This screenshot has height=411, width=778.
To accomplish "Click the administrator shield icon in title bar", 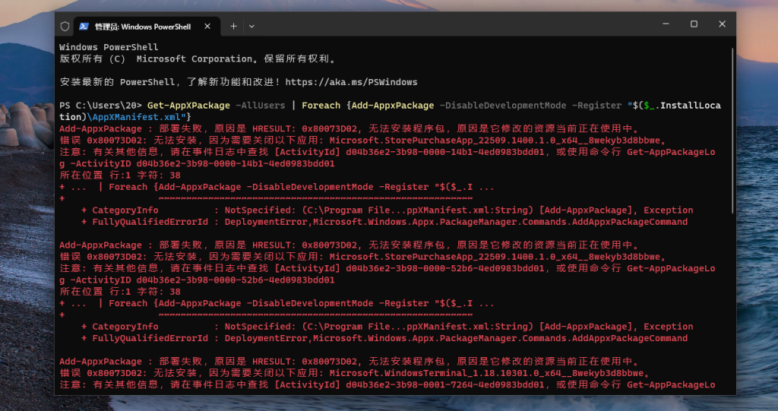I will pos(65,27).
